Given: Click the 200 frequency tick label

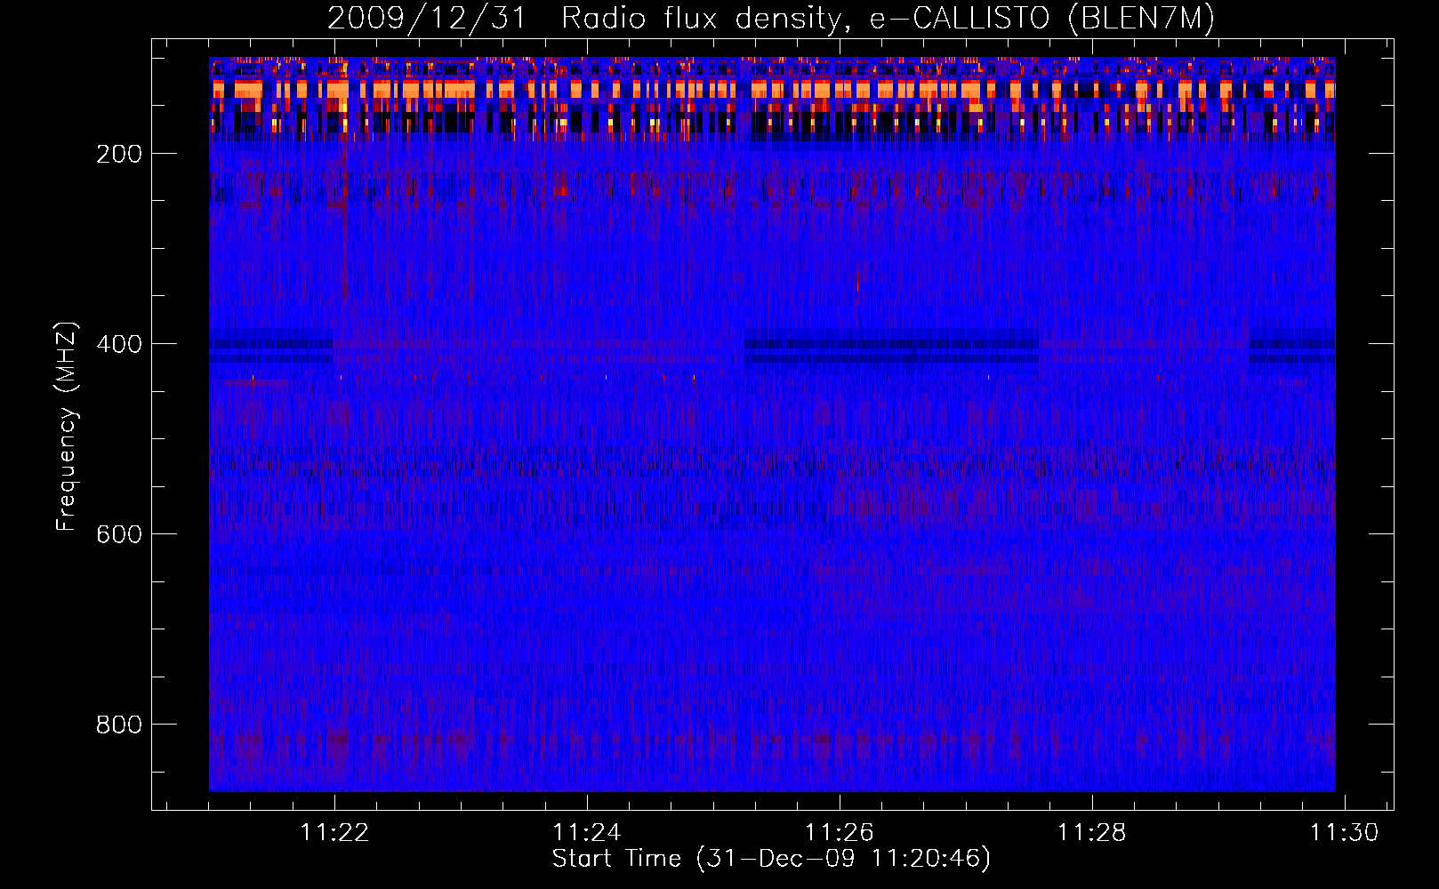Looking at the screenshot, I should point(119,154).
